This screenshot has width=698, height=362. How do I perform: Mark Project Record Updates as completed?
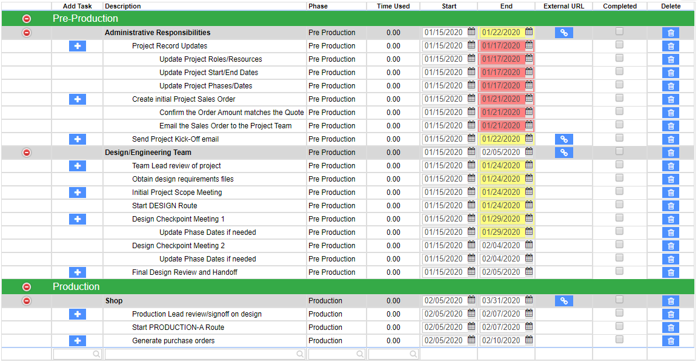(x=619, y=45)
